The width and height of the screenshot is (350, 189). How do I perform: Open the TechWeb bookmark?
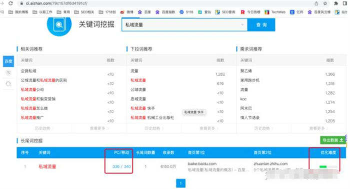pos(275,12)
